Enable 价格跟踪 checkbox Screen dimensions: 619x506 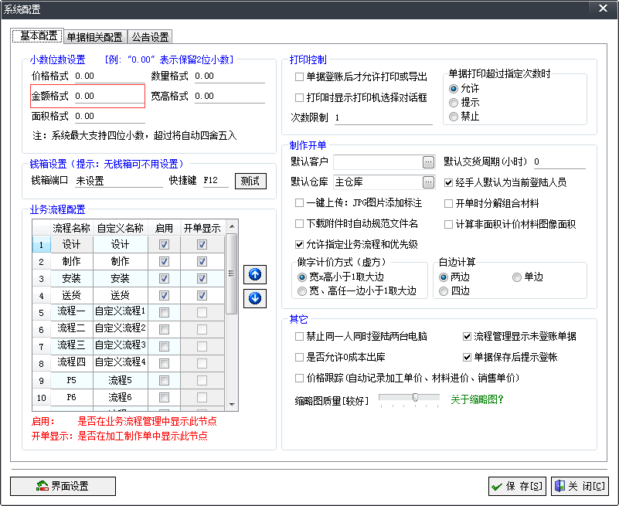(x=300, y=379)
